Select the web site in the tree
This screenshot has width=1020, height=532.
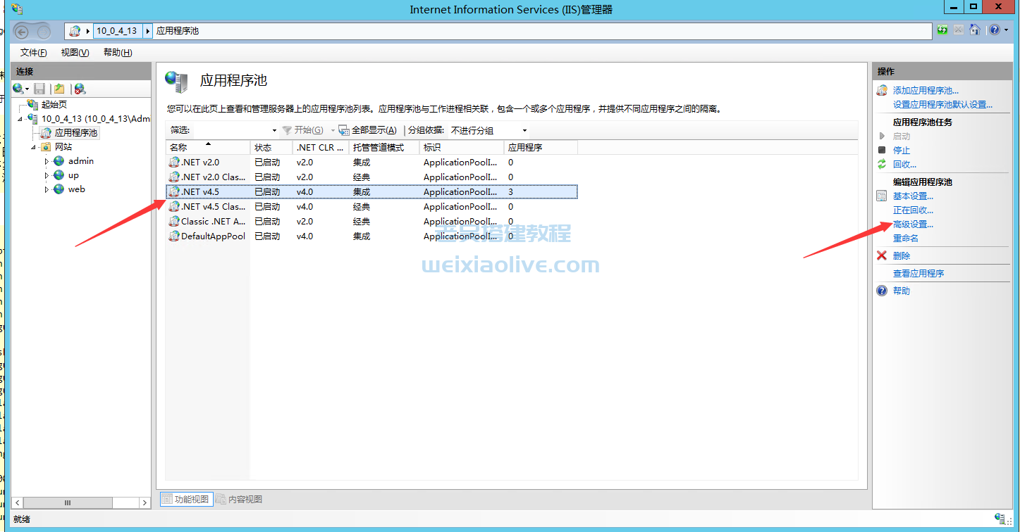(76, 189)
